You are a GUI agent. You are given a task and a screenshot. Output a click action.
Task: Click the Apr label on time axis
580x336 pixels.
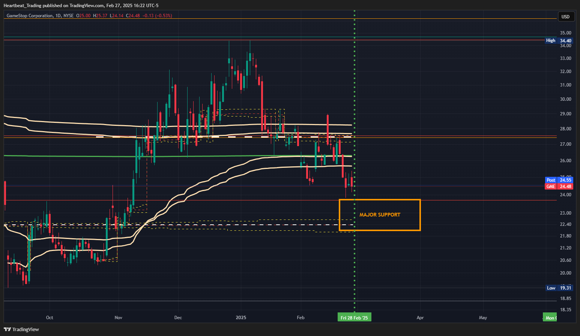(x=420, y=318)
